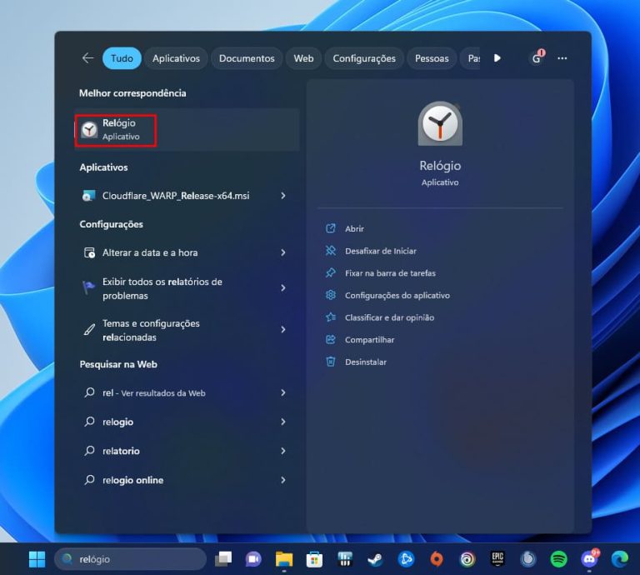Open the Relógio app from best match
The width and height of the screenshot is (640, 575).
[x=117, y=129]
